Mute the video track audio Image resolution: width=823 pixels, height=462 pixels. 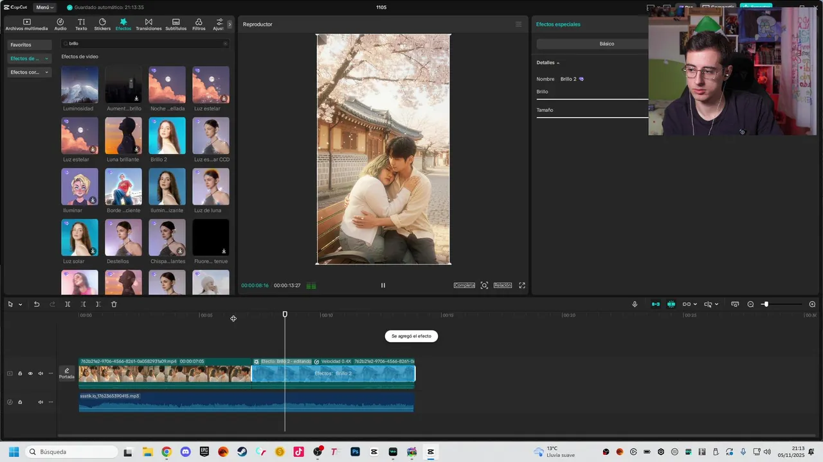coord(41,373)
